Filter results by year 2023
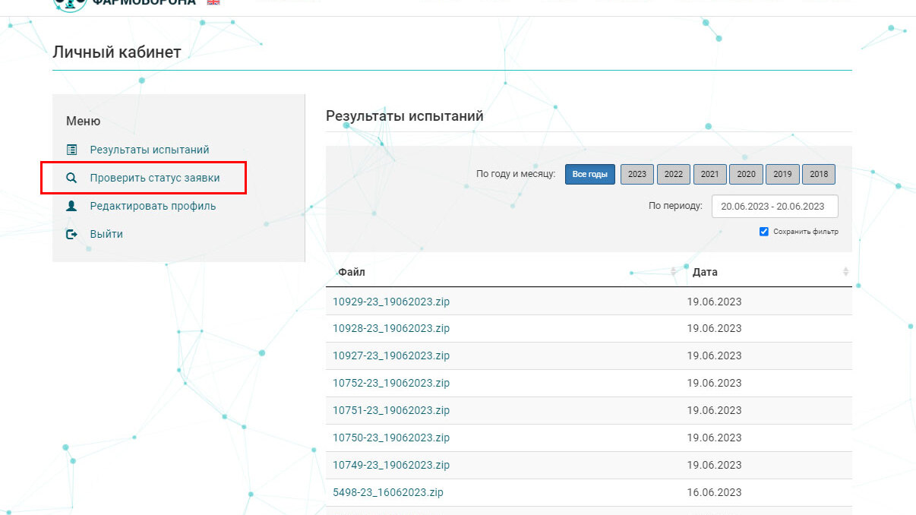Screen dimensions: 916x515 [637, 174]
